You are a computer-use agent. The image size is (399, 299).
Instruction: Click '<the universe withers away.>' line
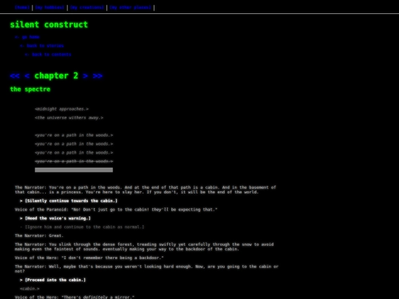[x=69, y=117]
